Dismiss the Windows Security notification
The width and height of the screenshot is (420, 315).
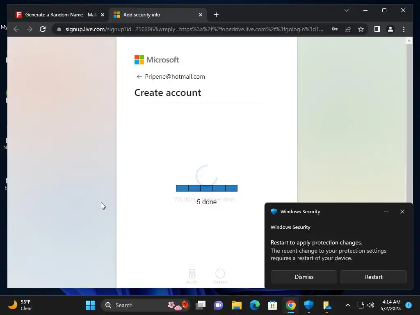pos(304,277)
